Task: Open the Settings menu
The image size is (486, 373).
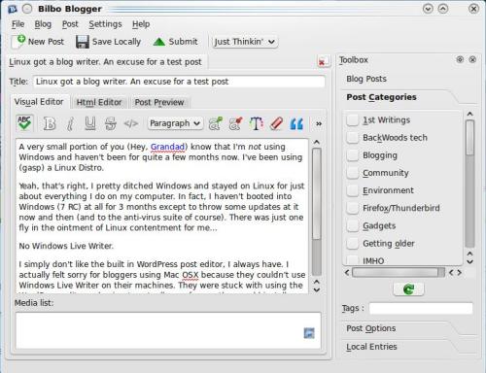Action: (105, 24)
